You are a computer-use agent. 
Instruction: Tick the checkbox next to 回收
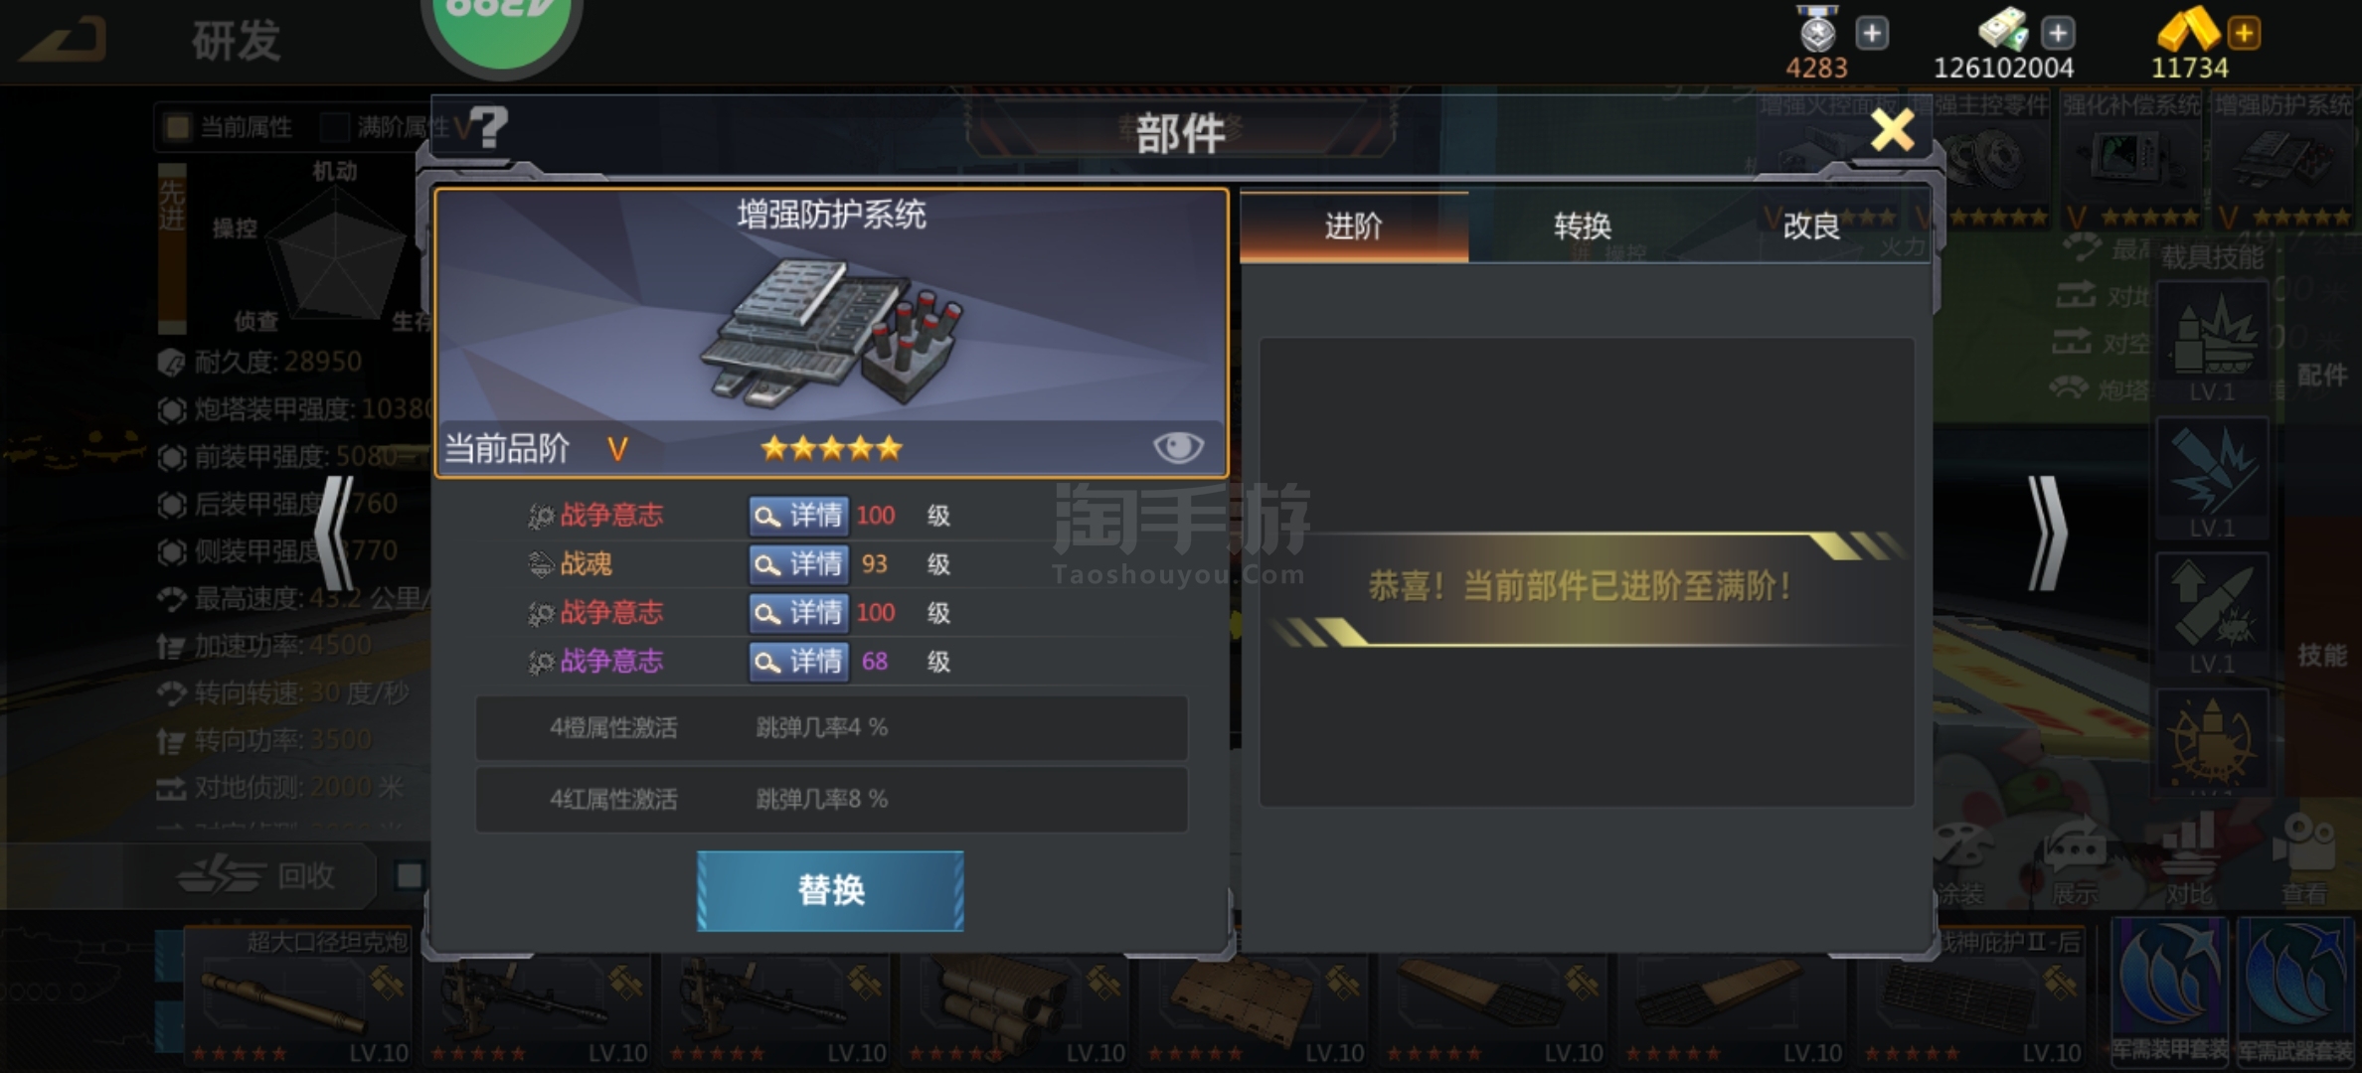409,875
